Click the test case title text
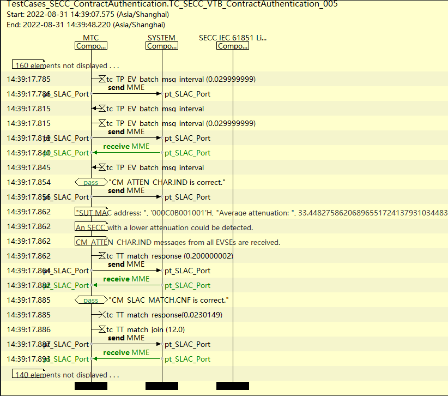The width and height of the screenshot is (448, 396). [x=172, y=4]
